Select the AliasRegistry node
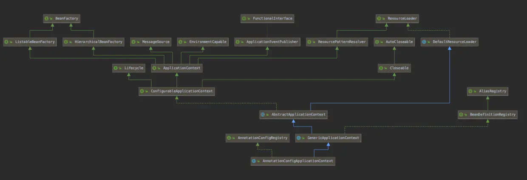The height and width of the screenshot is (180, 527). pyautogui.click(x=487, y=91)
